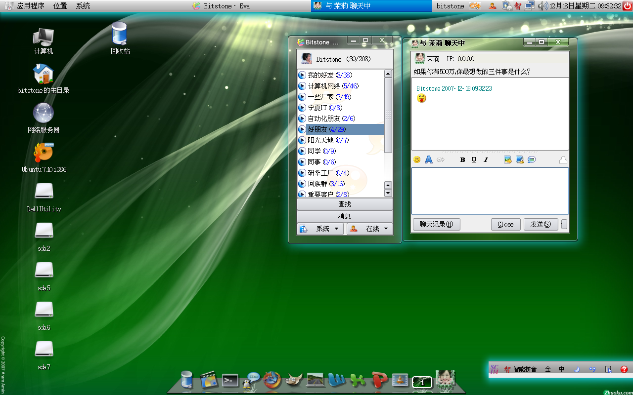633x395 pixels.
Task: Open the 系统 dropdown in Eva window
Action: pos(320,229)
